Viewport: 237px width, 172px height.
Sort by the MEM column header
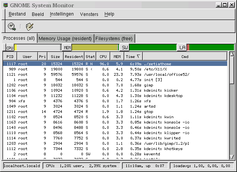tap(117, 56)
